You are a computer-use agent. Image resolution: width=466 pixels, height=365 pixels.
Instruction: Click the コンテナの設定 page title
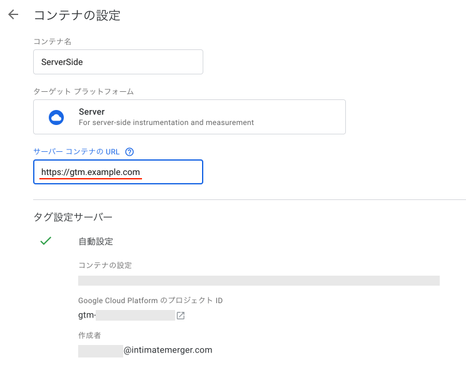(78, 15)
